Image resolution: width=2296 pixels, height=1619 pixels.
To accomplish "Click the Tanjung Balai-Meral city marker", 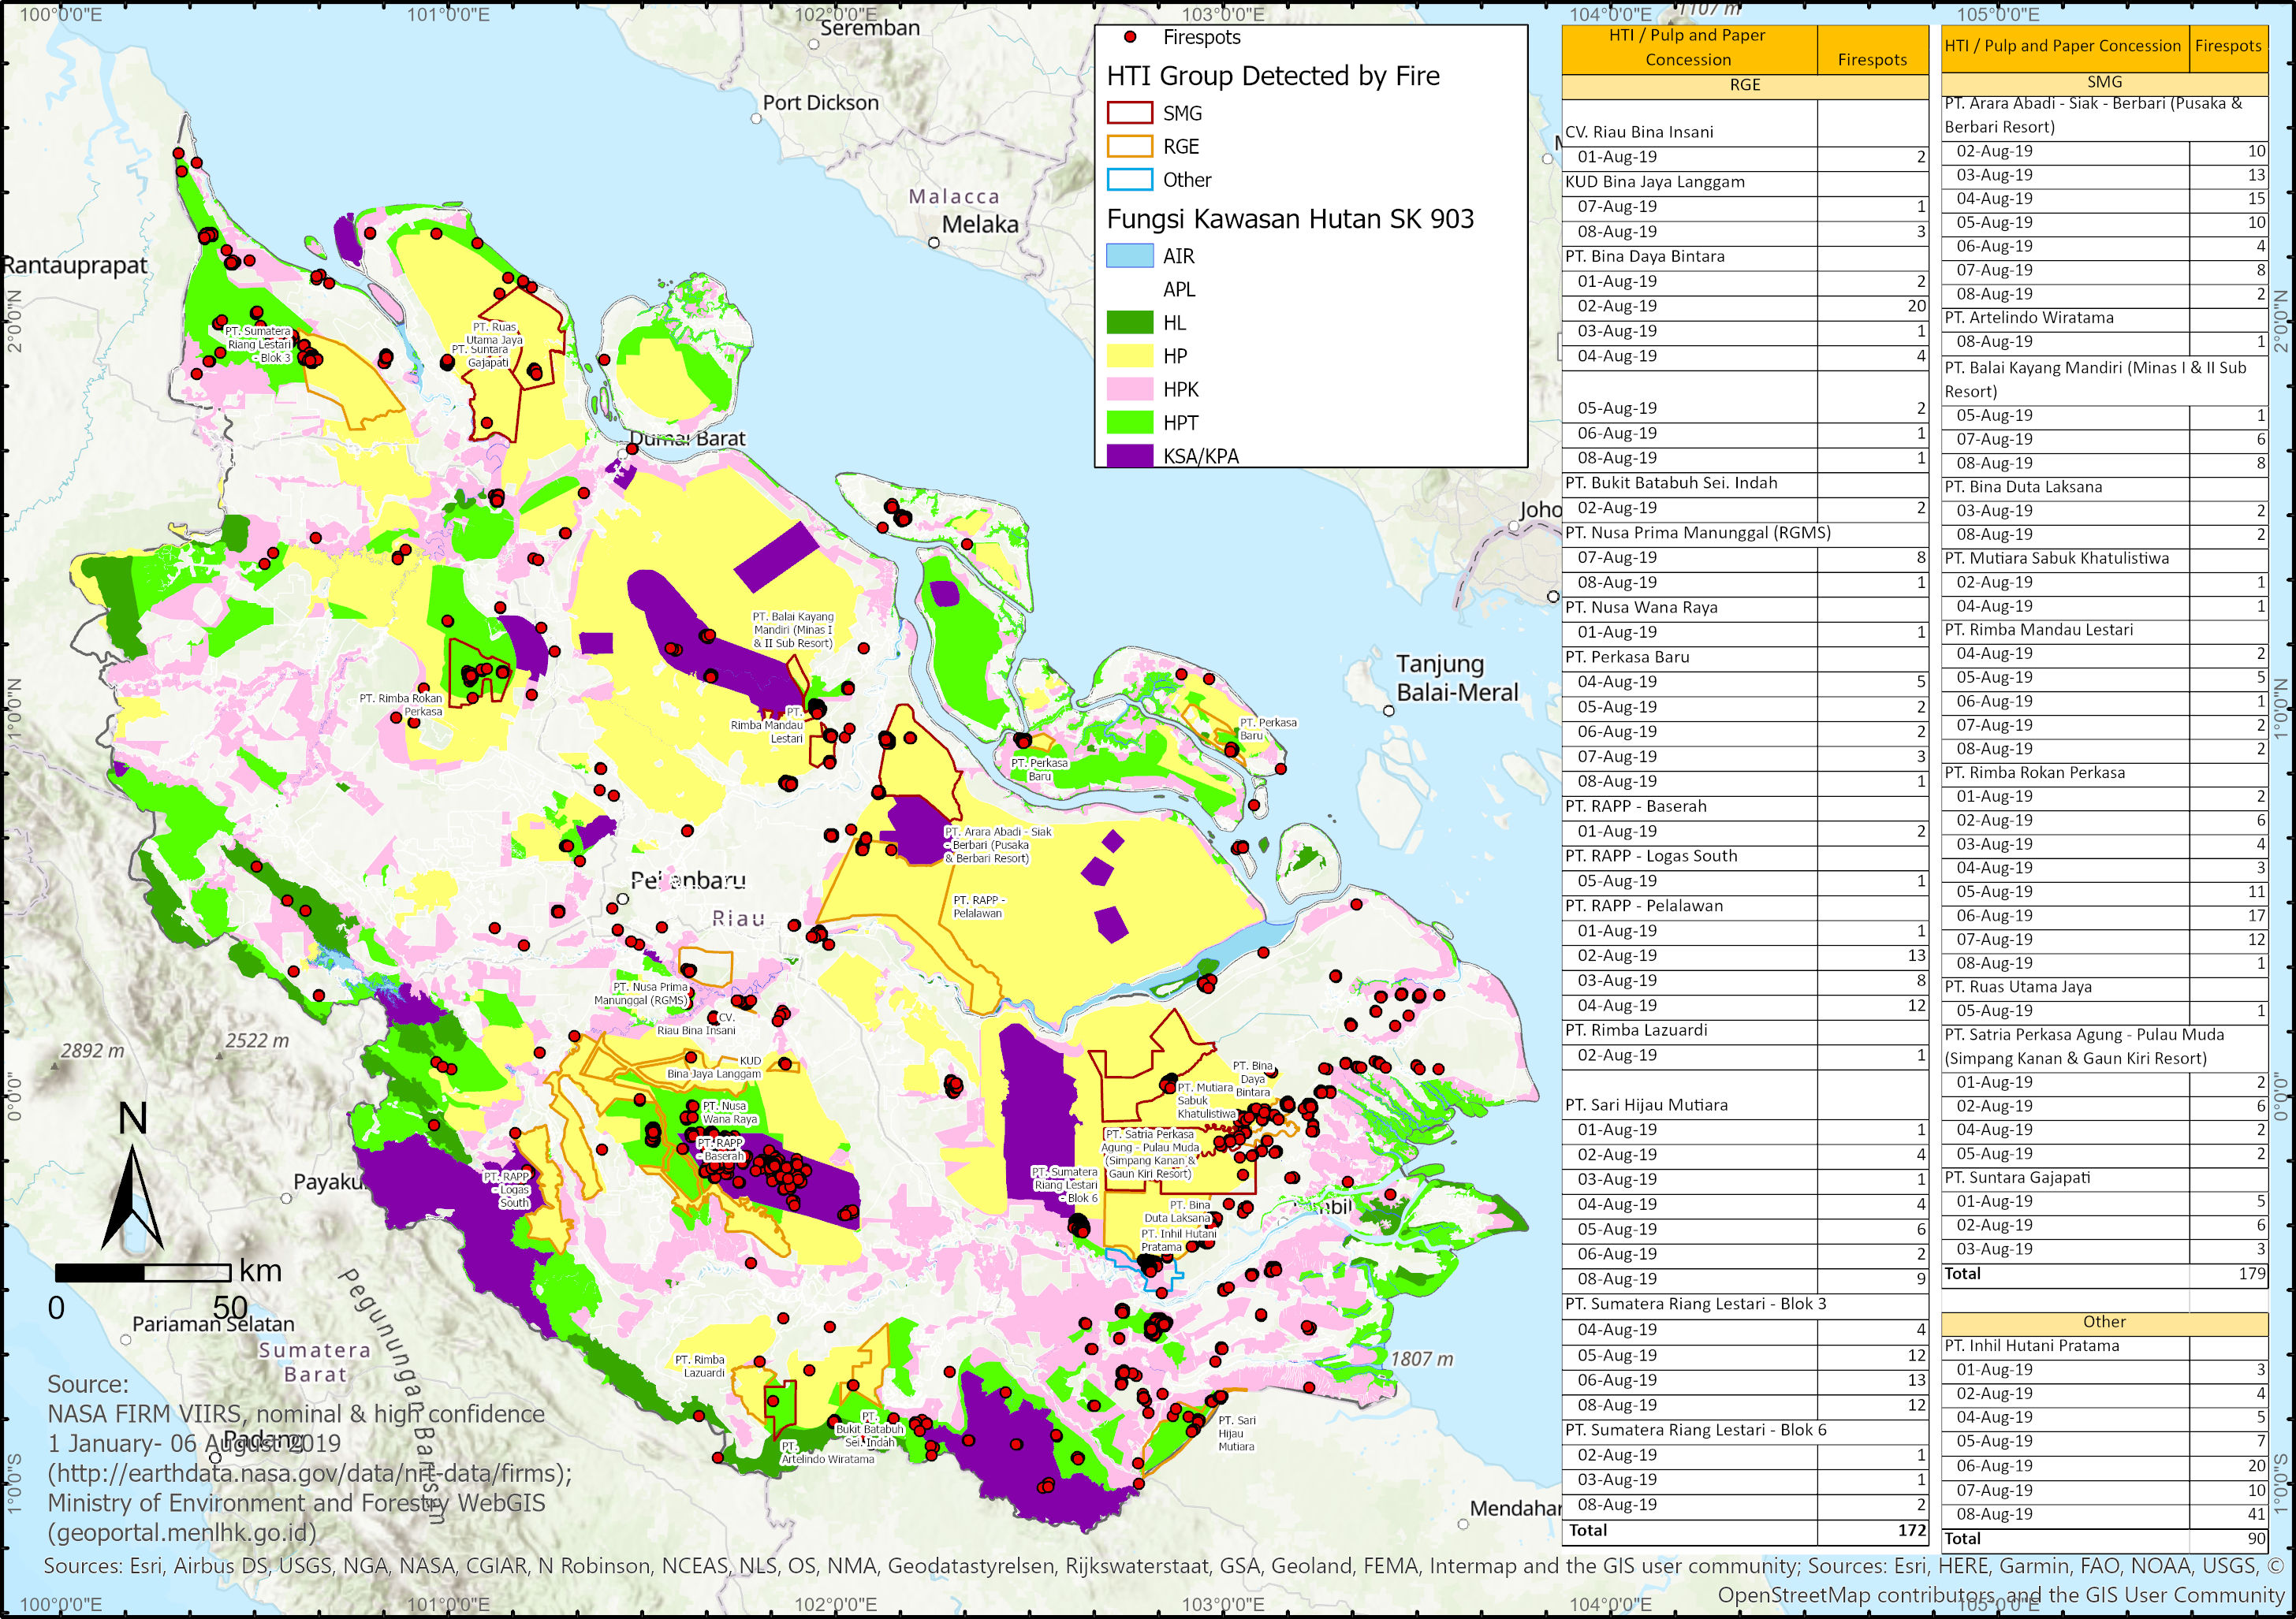I will point(1388,710).
